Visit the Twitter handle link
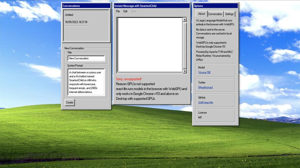 click(x=205, y=87)
